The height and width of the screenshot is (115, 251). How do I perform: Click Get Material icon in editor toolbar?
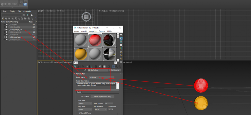(x=75, y=66)
